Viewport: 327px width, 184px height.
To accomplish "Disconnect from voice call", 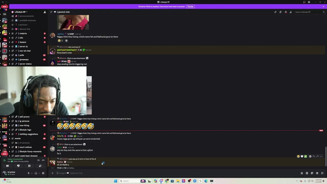I will 43,160.
